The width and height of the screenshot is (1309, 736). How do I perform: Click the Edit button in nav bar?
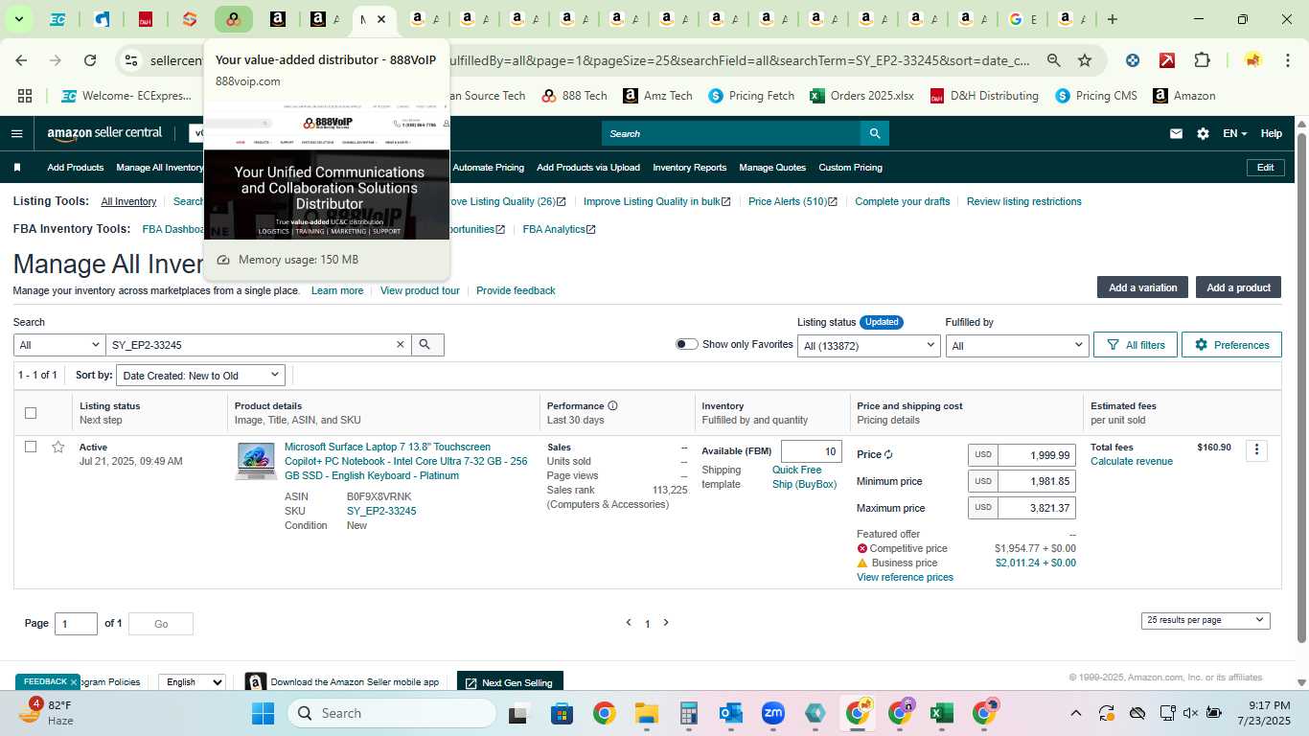(x=1265, y=168)
